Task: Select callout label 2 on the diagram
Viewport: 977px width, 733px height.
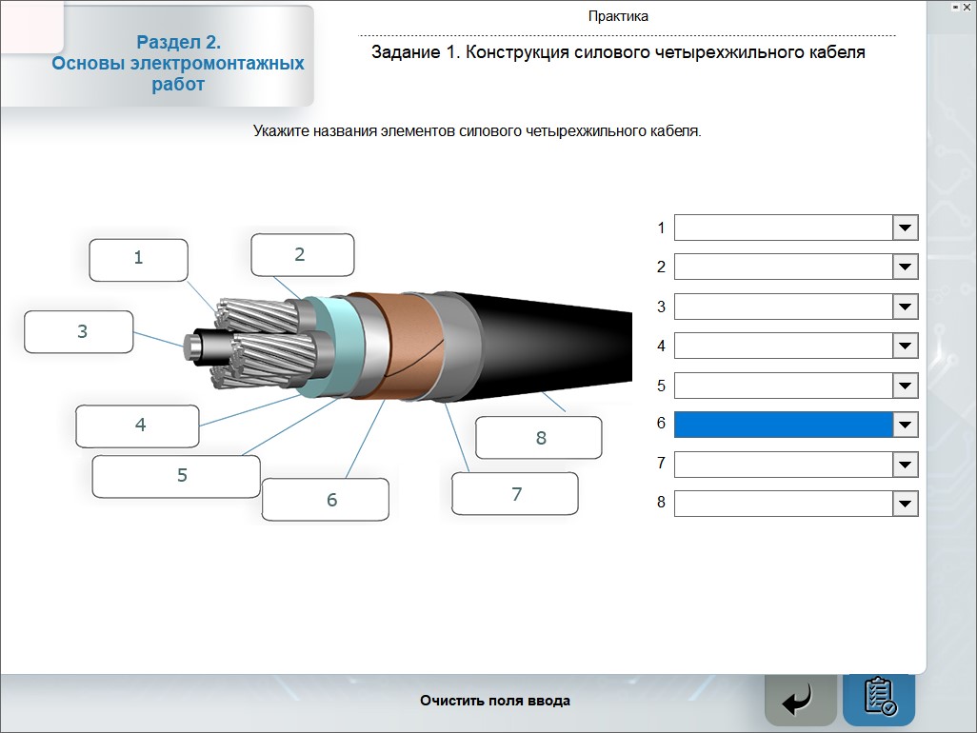Action: pos(302,255)
